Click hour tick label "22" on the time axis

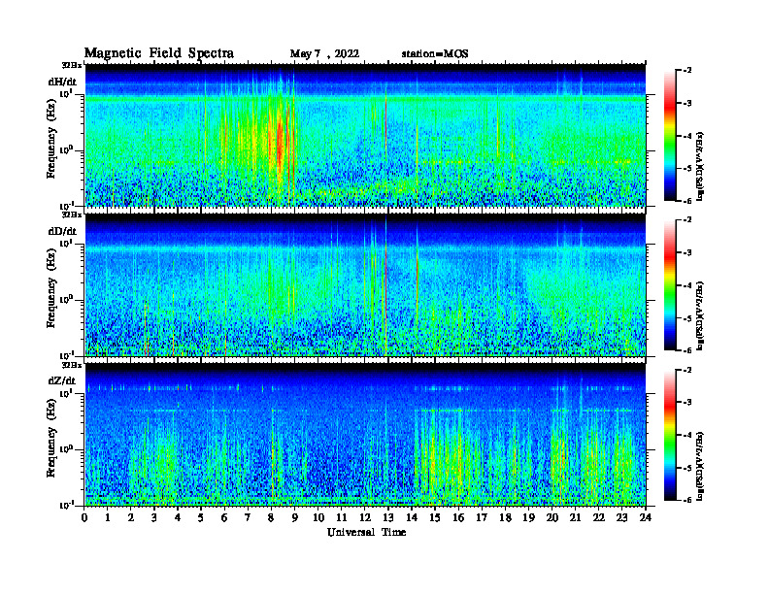(x=599, y=518)
